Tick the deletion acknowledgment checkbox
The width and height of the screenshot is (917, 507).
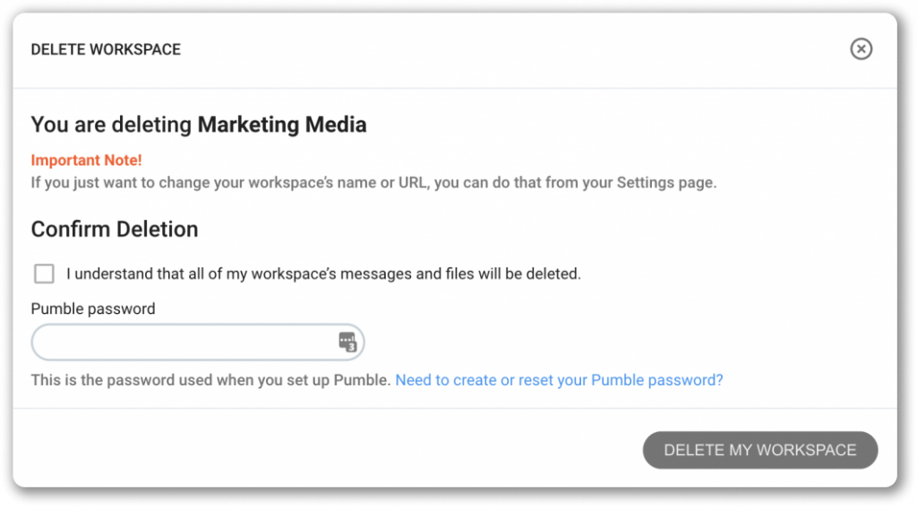(x=44, y=274)
